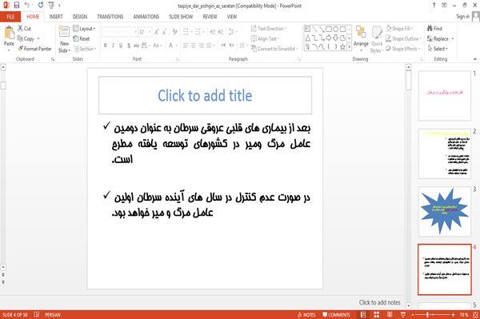The image size is (480, 319).
Task: Open Select dropdown in Editing
Action: (438, 49)
